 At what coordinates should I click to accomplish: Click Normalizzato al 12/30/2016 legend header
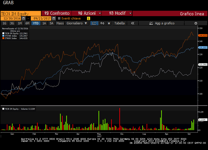tap(15, 29)
